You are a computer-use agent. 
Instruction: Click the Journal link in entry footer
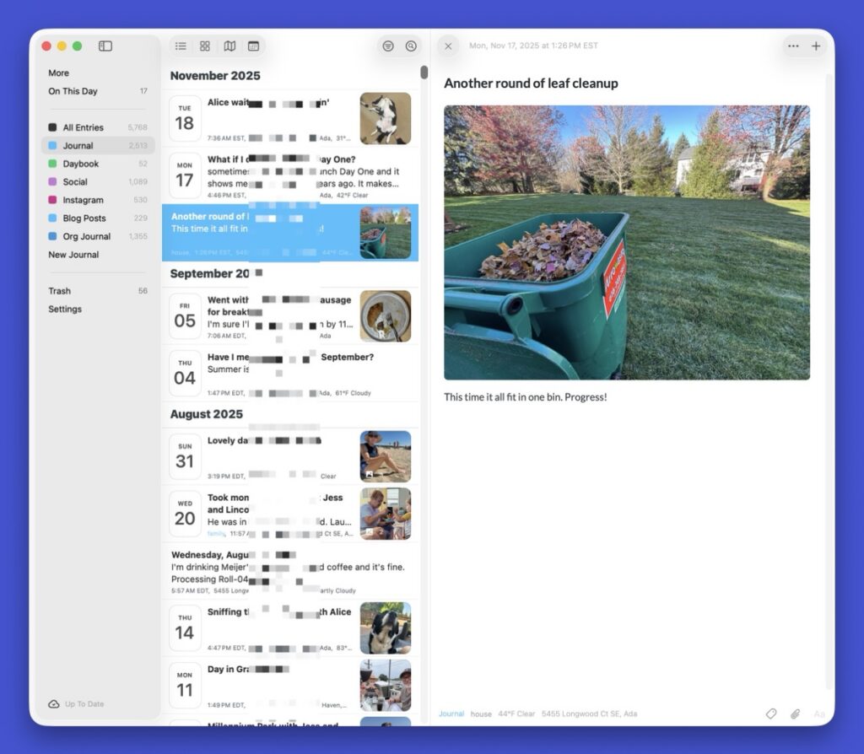pyautogui.click(x=451, y=714)
